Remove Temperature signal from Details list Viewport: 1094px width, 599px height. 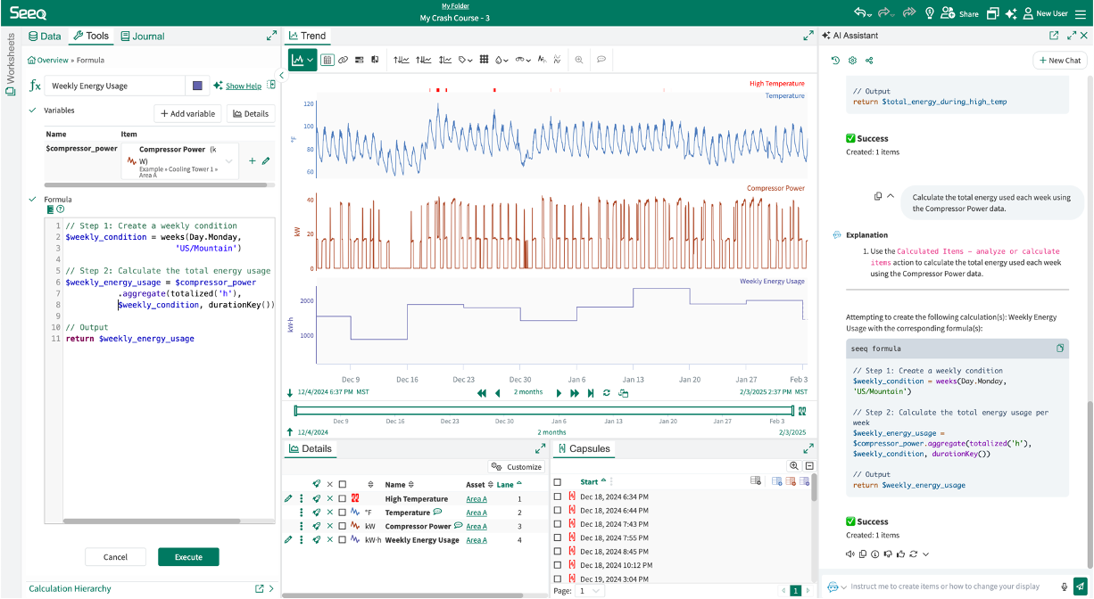(329, 513)
